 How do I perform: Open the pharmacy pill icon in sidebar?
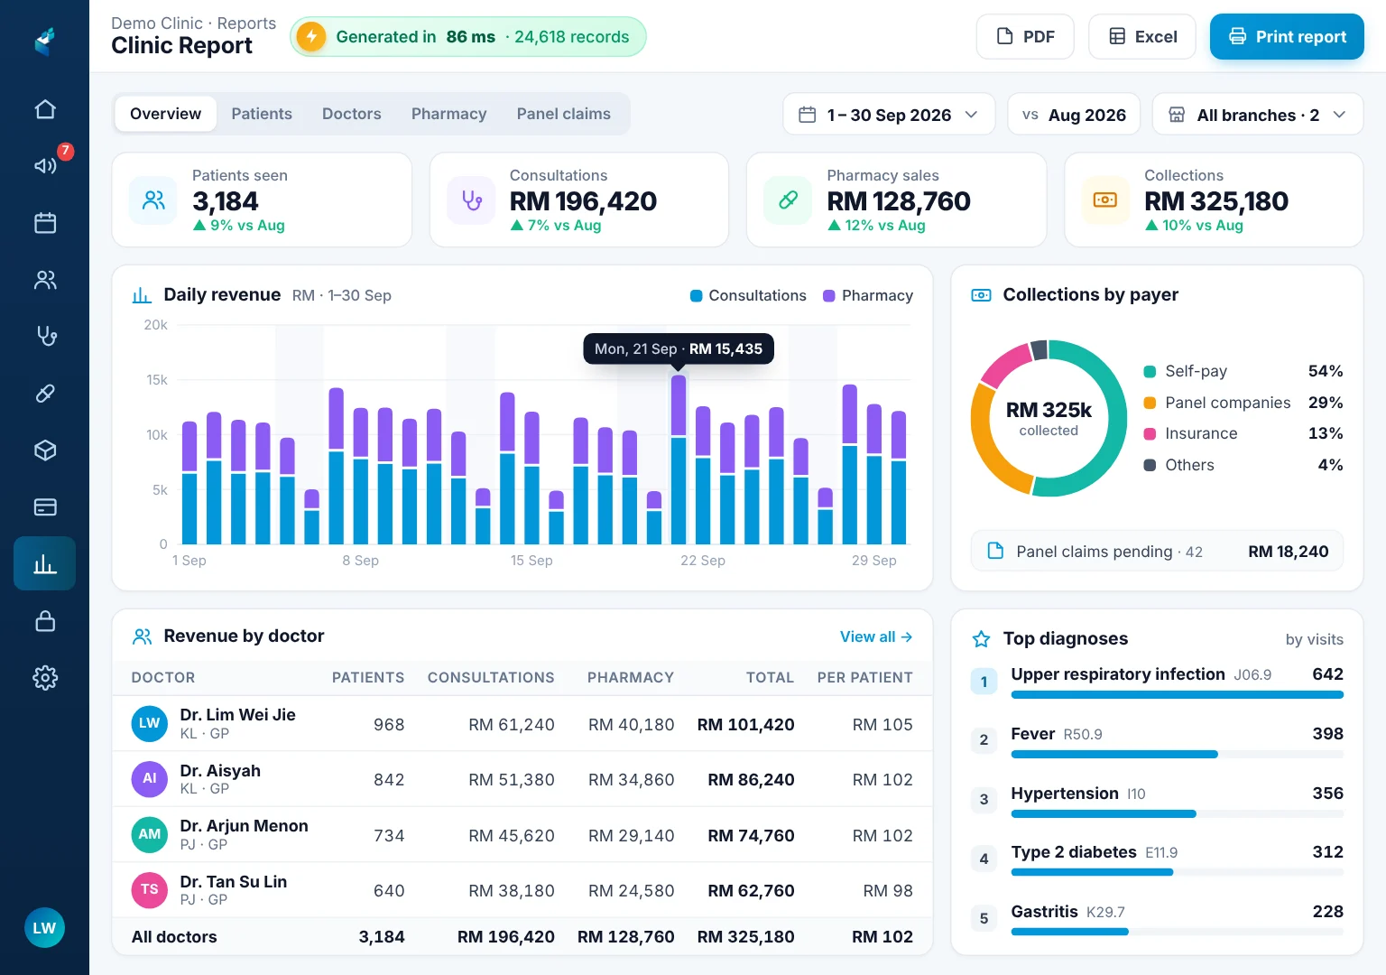(x=45, y=393)
